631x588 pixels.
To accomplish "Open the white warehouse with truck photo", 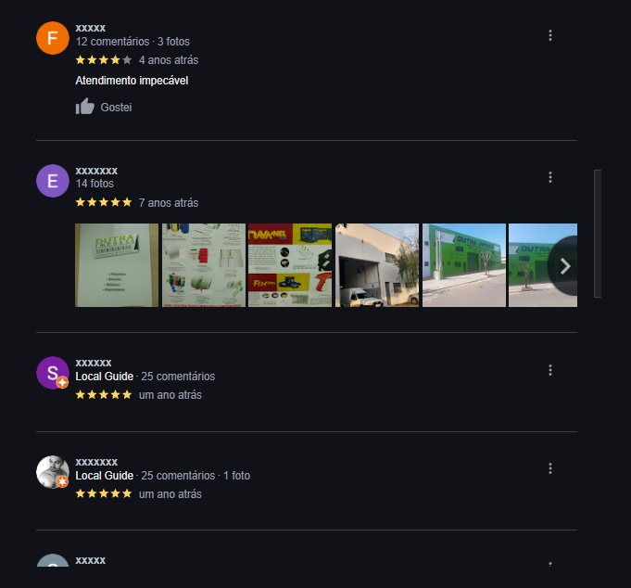I will [377, 265].
